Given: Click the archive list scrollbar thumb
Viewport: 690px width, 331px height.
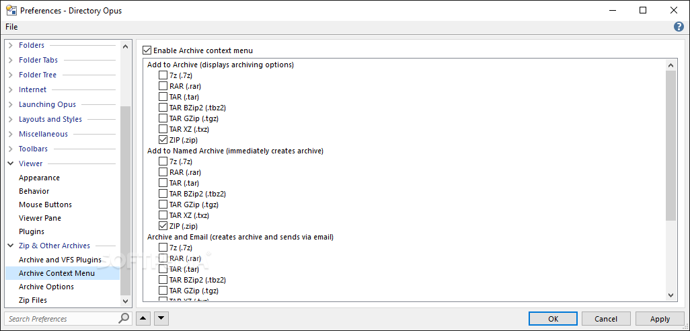Looking at the screenshot, I should click(x=671, y=145).
